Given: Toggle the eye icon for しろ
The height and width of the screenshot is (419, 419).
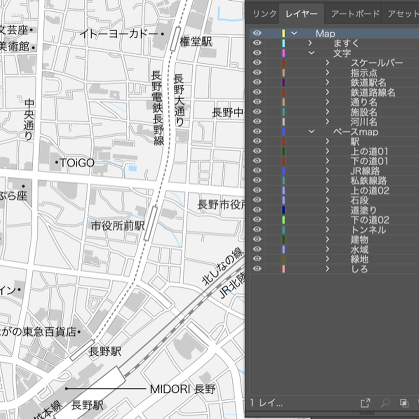Looking at the screenshot, I should point(257,269).
